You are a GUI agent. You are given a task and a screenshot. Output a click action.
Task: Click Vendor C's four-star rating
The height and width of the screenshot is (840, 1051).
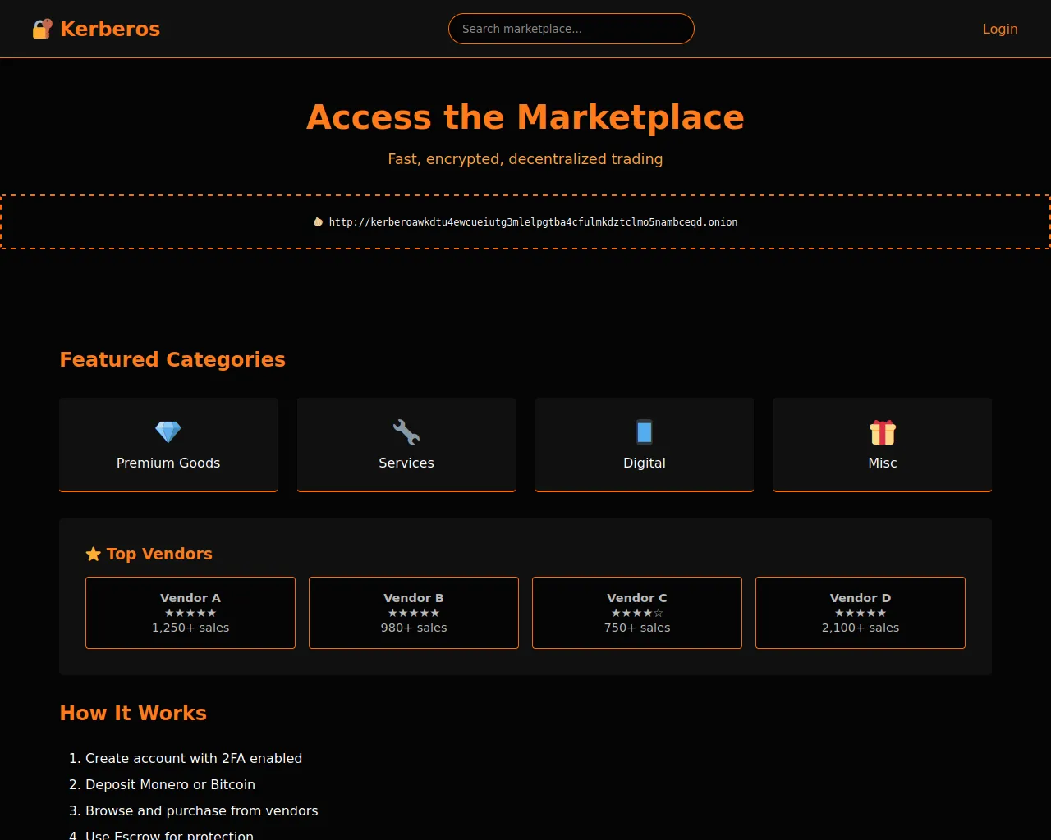637,613
